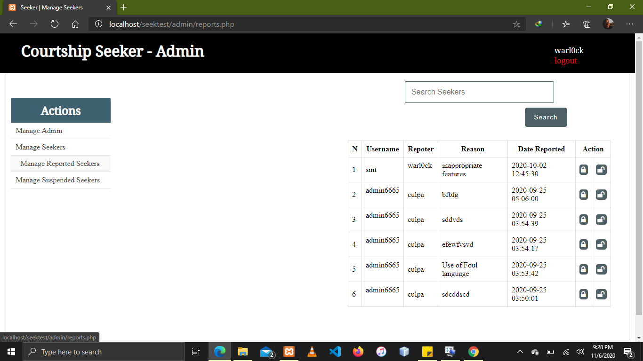This screenshot has width=643, height=361.
Task: Click the closed lock icon for the sddvds report
Action: pos(584,220)
